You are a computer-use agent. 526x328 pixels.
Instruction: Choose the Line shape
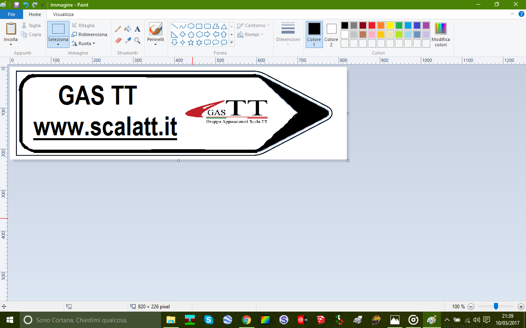(174, 26)
